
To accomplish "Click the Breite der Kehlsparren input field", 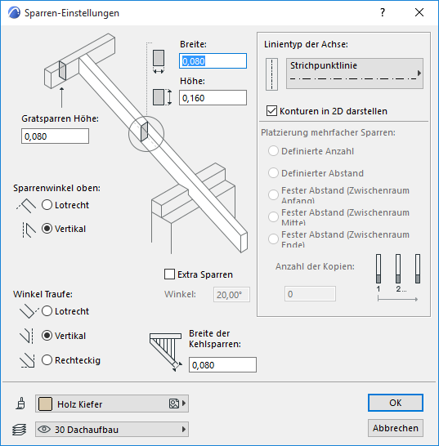I will [x=222, y=364].
